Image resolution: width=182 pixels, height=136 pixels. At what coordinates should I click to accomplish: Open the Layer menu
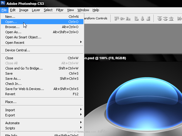tap(36, 10)
